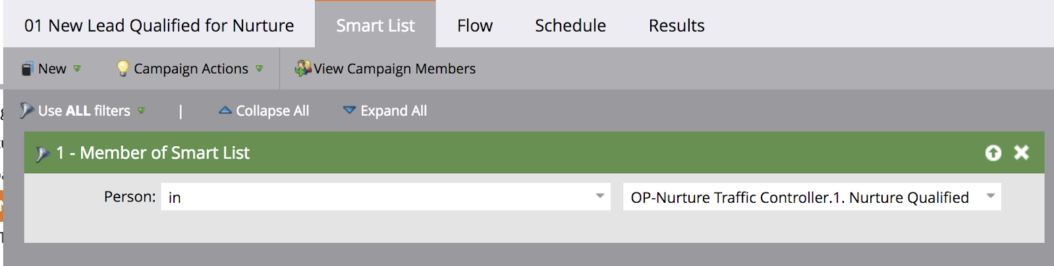Click the funnel icon in the green filter header
Screen dimensions: 1054x266
(43, 153)
